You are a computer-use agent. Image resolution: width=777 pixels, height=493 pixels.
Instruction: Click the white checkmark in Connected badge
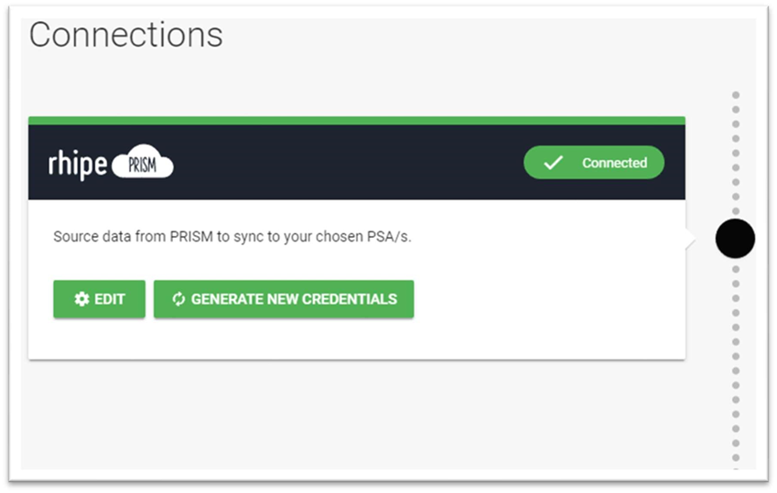tap(553, 163)
